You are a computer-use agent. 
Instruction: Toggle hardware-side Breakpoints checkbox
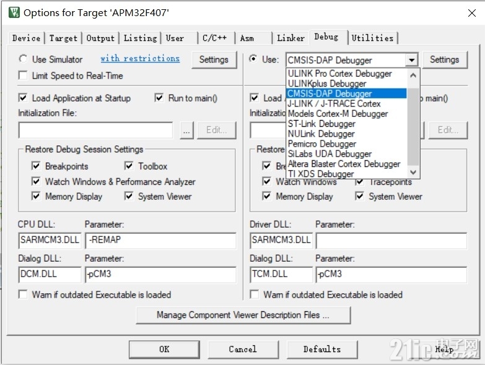[266, 166]
